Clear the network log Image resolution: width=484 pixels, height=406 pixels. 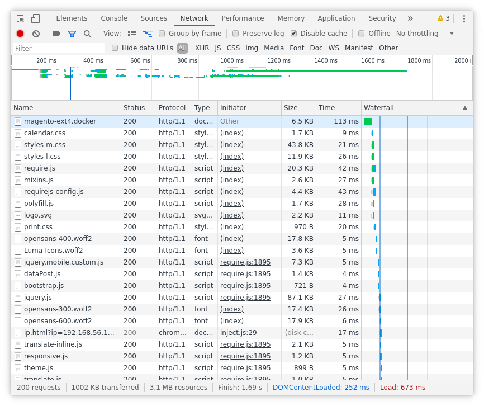pyautogui.click(x=36, y=33)
